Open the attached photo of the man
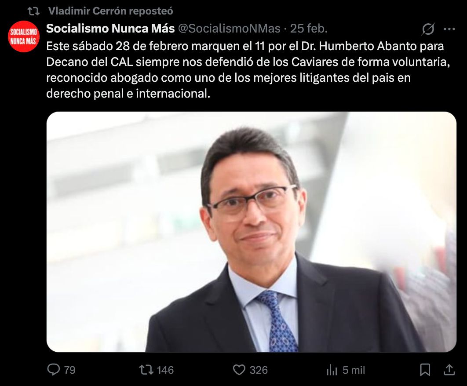Screen dimensions: 467x386 click(252, 232)
